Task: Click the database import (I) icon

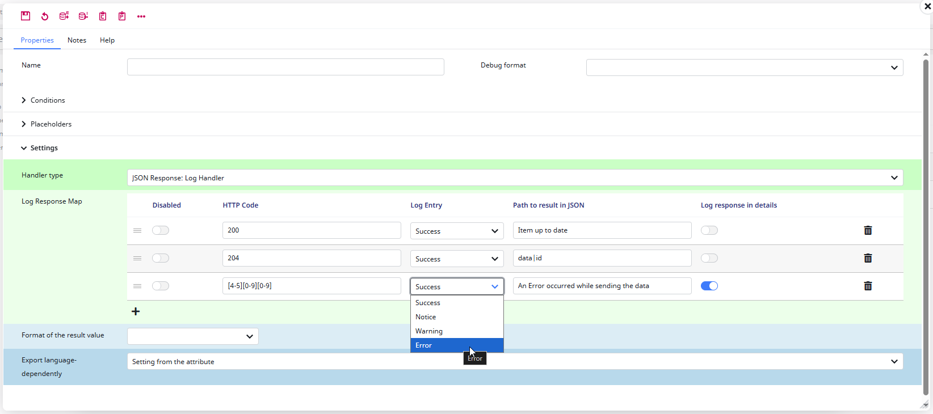Action: (x=83, y=16)
